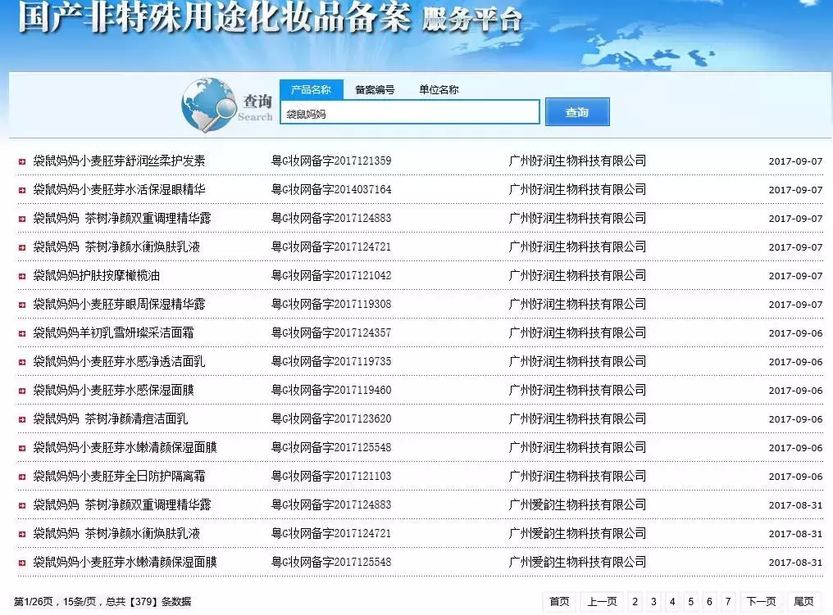This screenshot has height=615, width=833.
Task: Focus the search box containing 袋鼠妈妈
Action: [x=410, y=113]
